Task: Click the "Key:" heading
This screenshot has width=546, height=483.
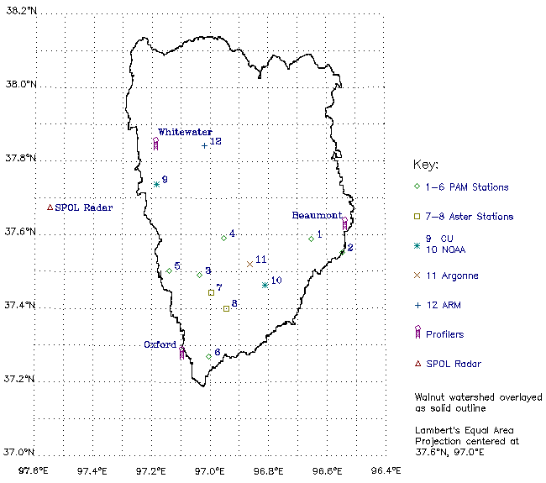Action: [426, 165]
